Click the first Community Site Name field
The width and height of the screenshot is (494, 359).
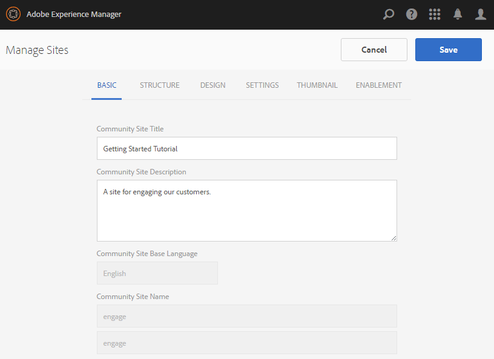pyautogui.click(x=246, y=316)
